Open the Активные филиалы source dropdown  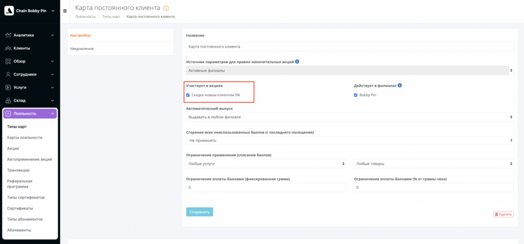[x=350, y=71]
